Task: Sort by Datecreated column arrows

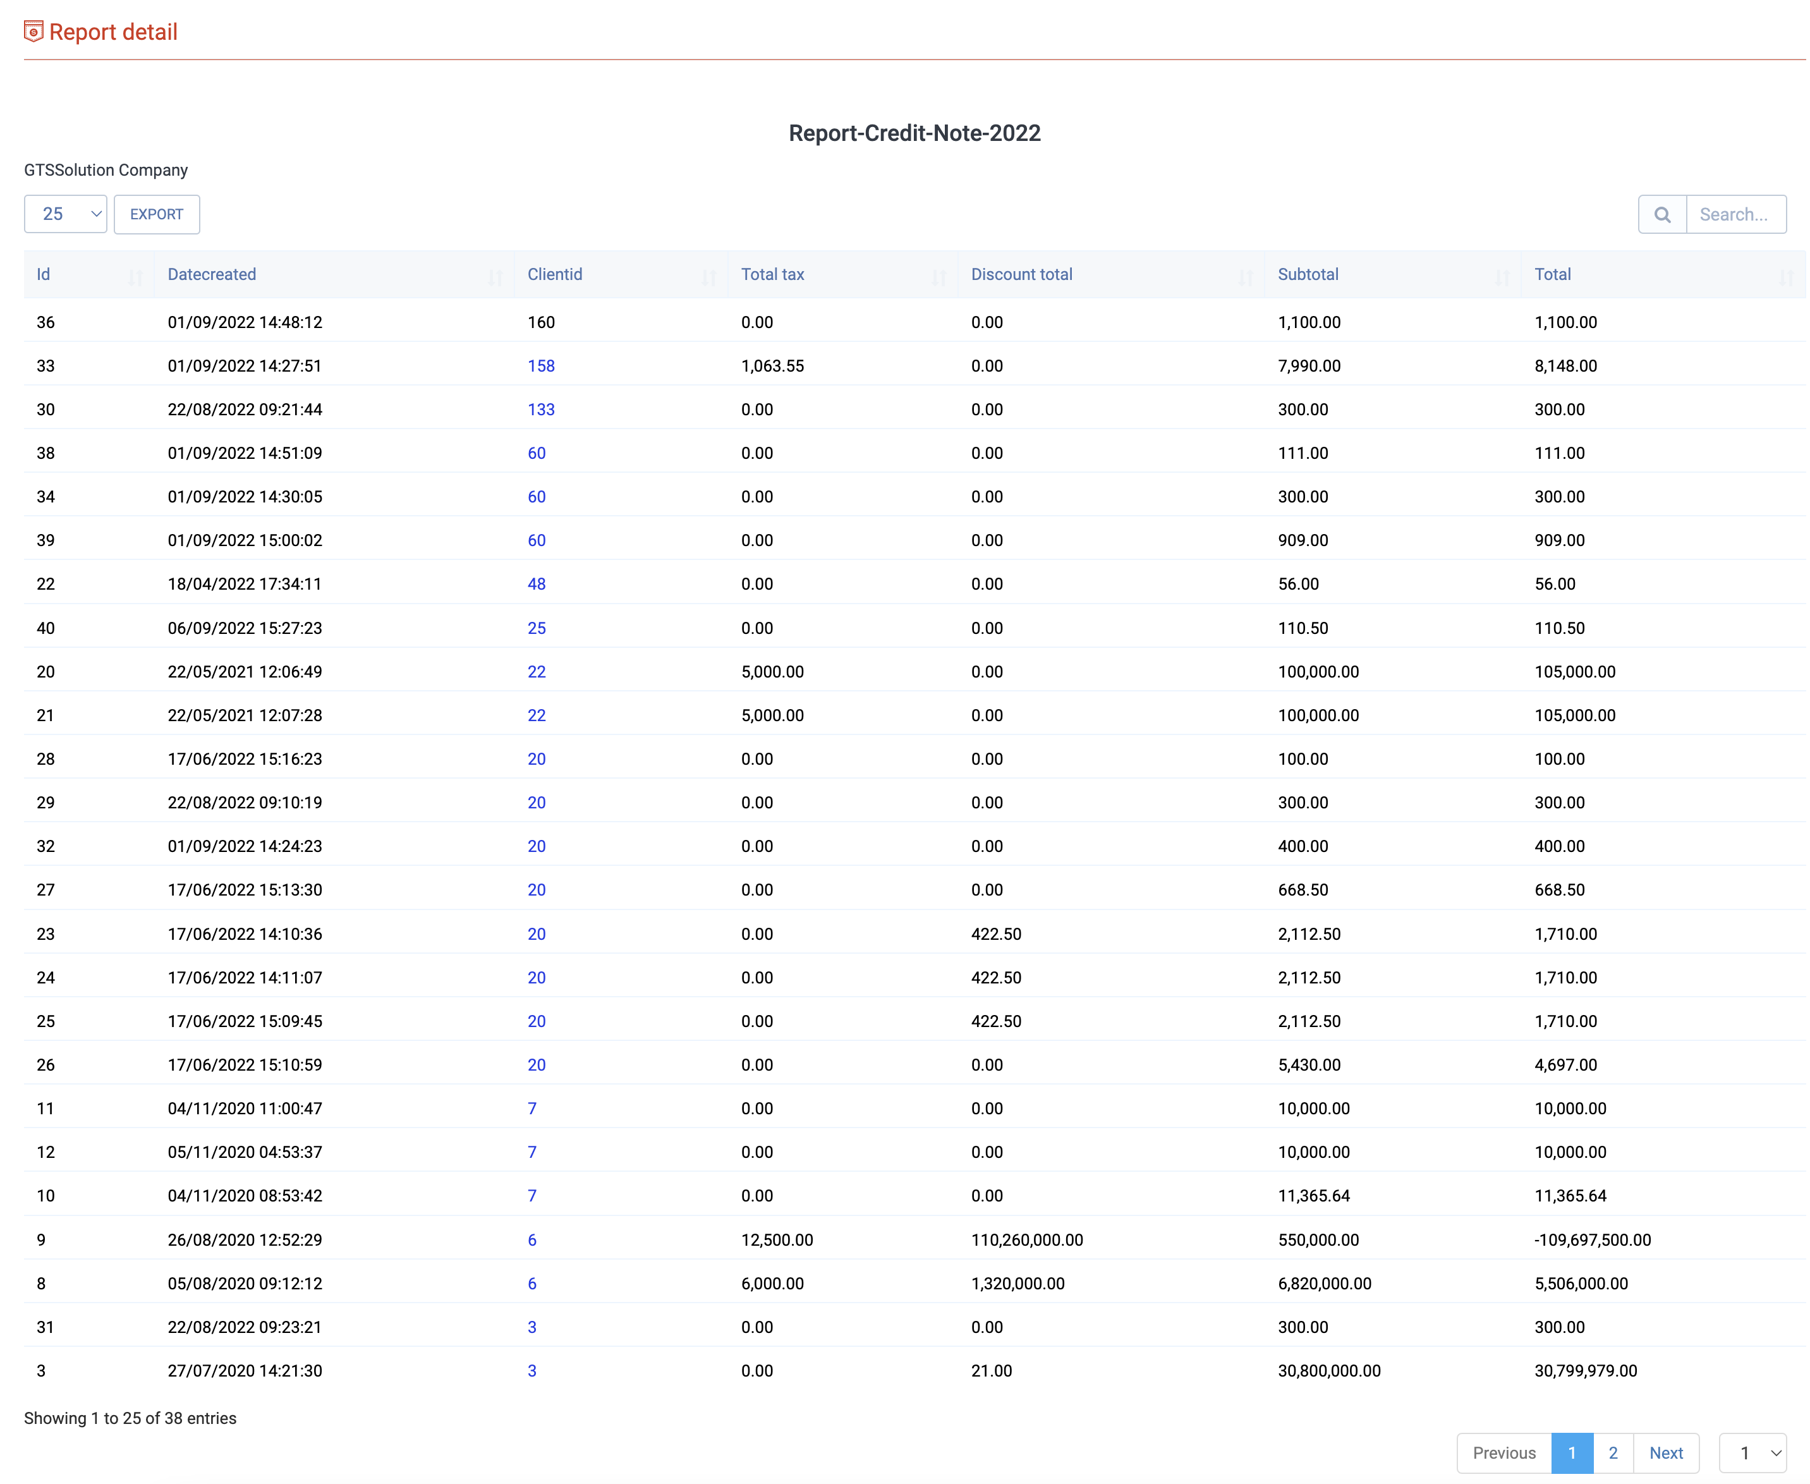Action: click(x=495, y=276)
